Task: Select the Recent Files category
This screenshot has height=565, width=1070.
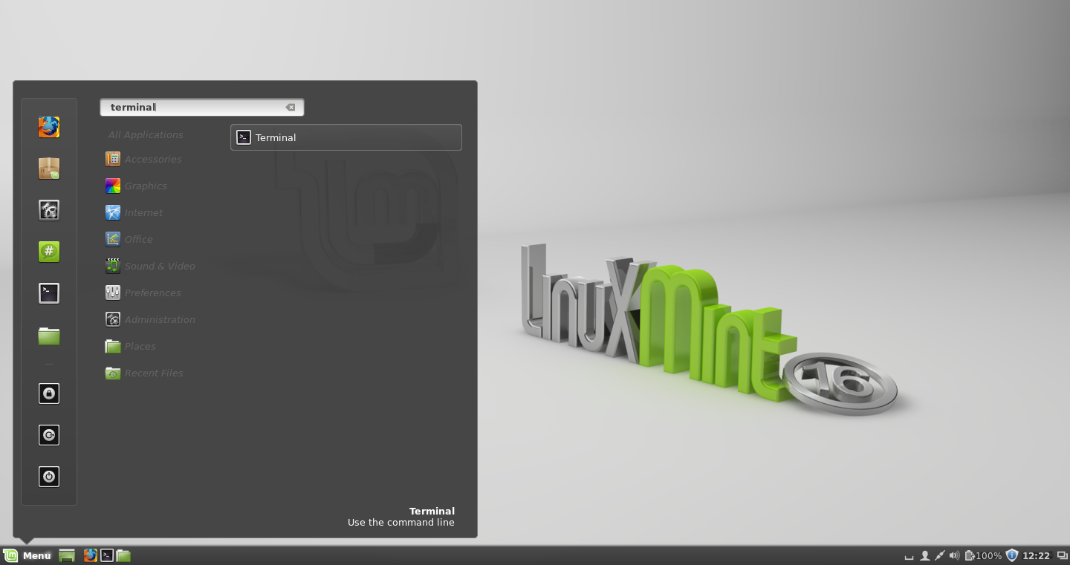Action: (144, 373)
